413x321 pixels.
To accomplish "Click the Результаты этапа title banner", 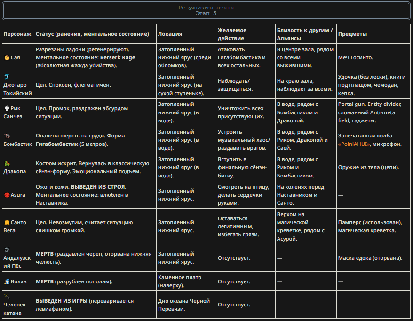I will 206,10.
